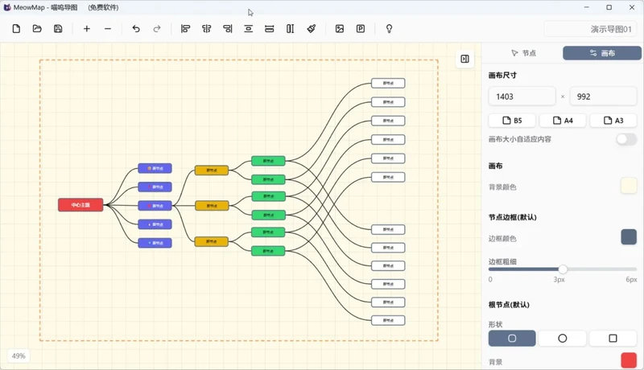
Task: Click the undo arrow icon
Action: [x=136, y=29]
